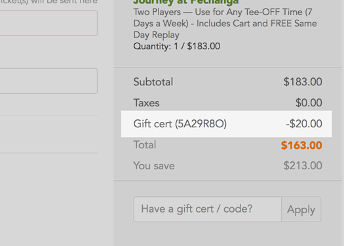Click the Gift cert (5A29R8O) label
This screenshot has height=246, width=344.
[180, 124]
